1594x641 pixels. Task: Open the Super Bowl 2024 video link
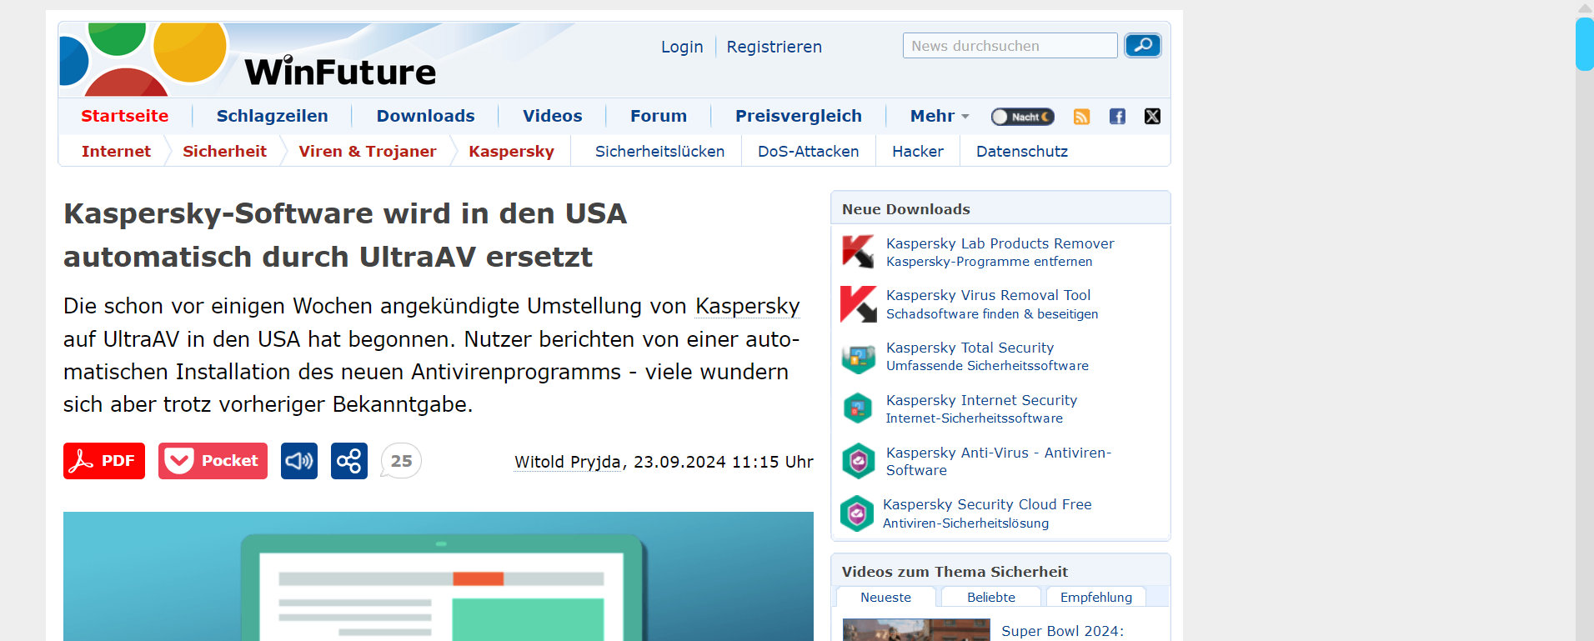[1062, 631]
